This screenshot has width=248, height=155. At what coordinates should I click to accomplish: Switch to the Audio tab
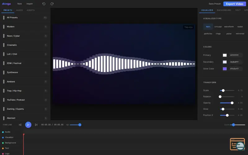click(x=20, y=10)
